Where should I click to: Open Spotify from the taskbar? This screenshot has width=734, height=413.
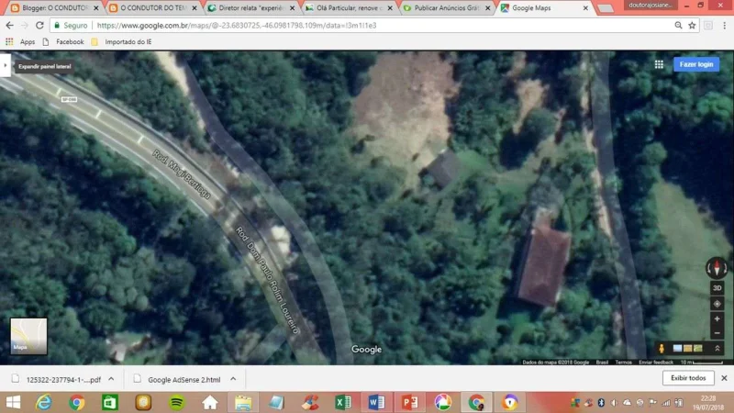176,402
